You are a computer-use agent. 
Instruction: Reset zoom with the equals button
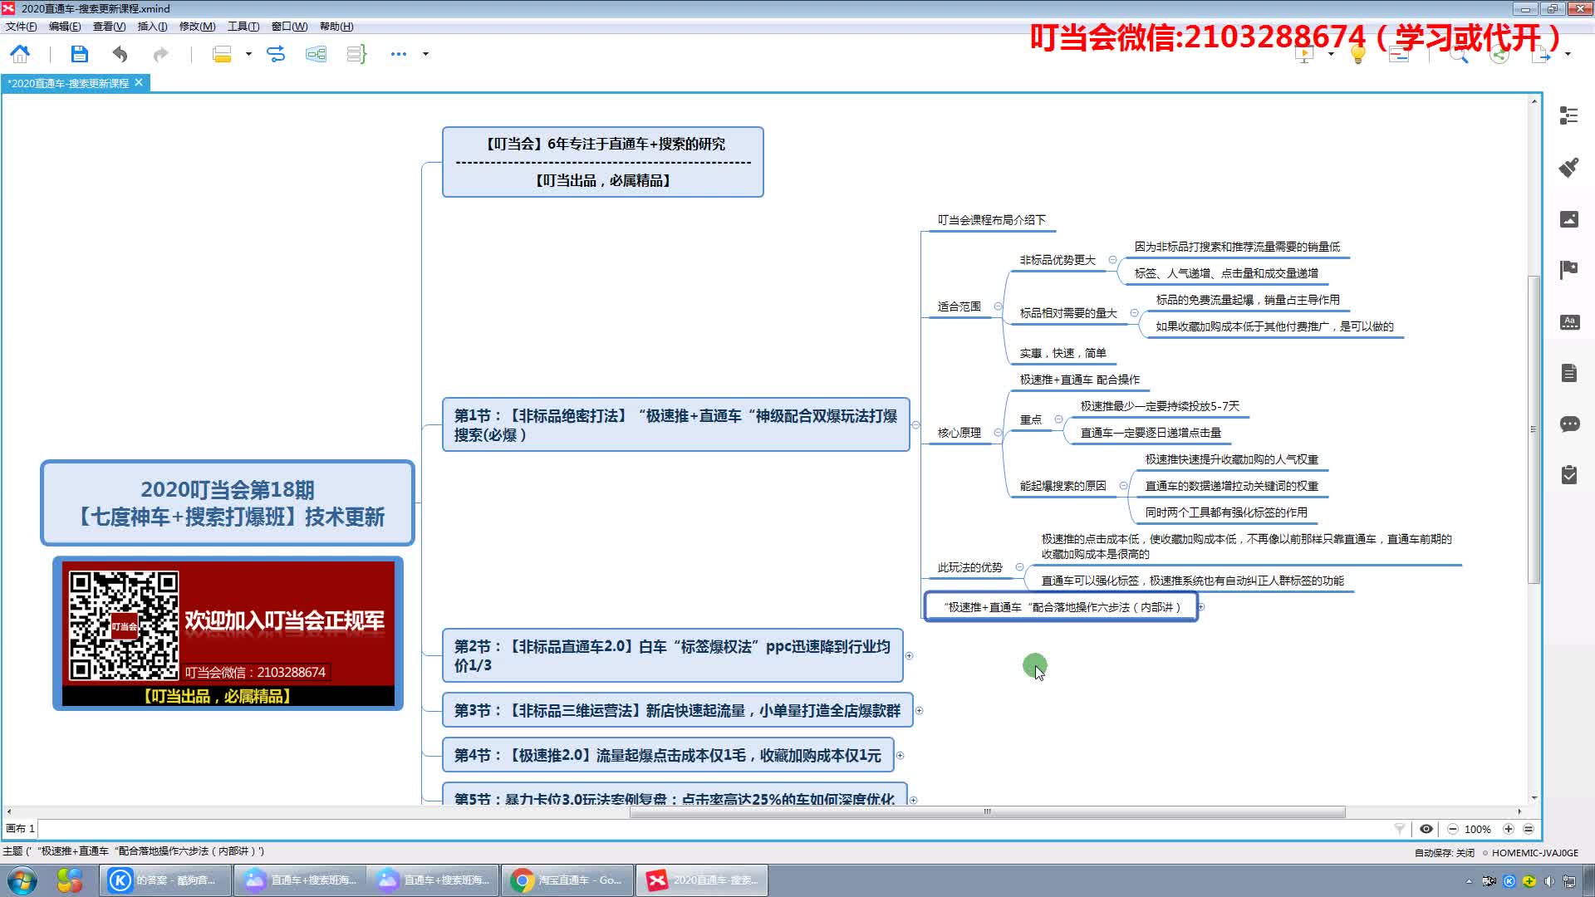1528,828
